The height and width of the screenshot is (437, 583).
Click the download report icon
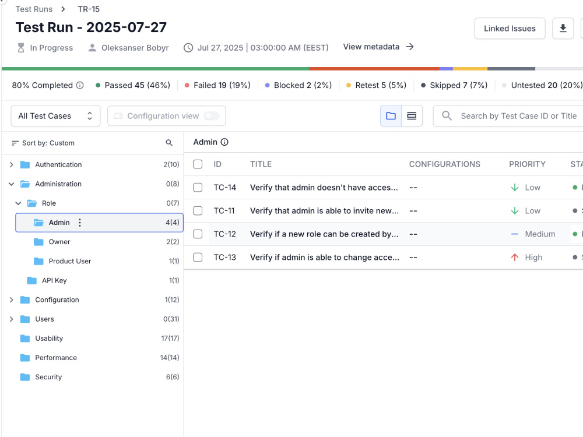click(563, 28)
